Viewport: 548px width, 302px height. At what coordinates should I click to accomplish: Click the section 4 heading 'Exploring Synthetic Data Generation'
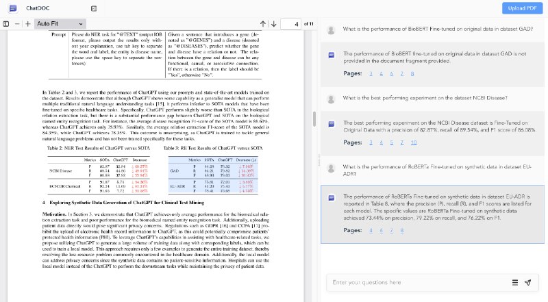[x=123, y=203]
